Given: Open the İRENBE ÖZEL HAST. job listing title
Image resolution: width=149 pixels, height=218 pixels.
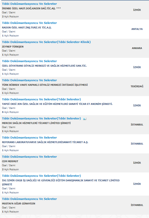Looking at the screenshot, I should tap(29, 4).
